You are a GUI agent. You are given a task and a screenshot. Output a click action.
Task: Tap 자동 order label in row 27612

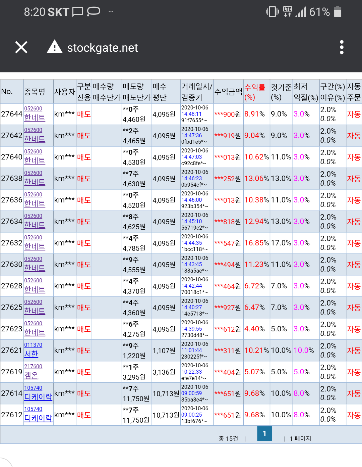(354, 415)
